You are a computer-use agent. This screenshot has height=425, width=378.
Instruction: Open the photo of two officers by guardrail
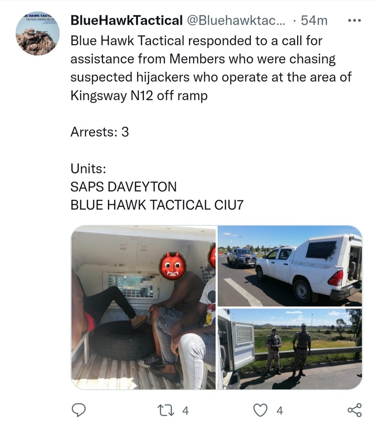pyautogui.click(x=290, y=349)
